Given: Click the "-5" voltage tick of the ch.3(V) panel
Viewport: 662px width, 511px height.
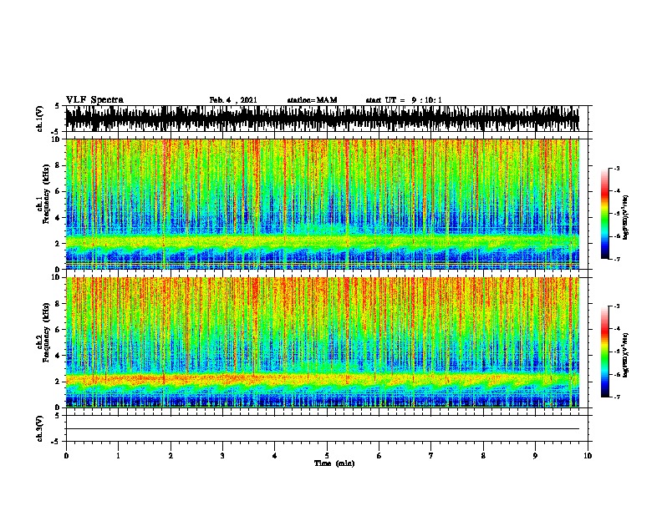Looking at the screenshot, I should (56, 442).
